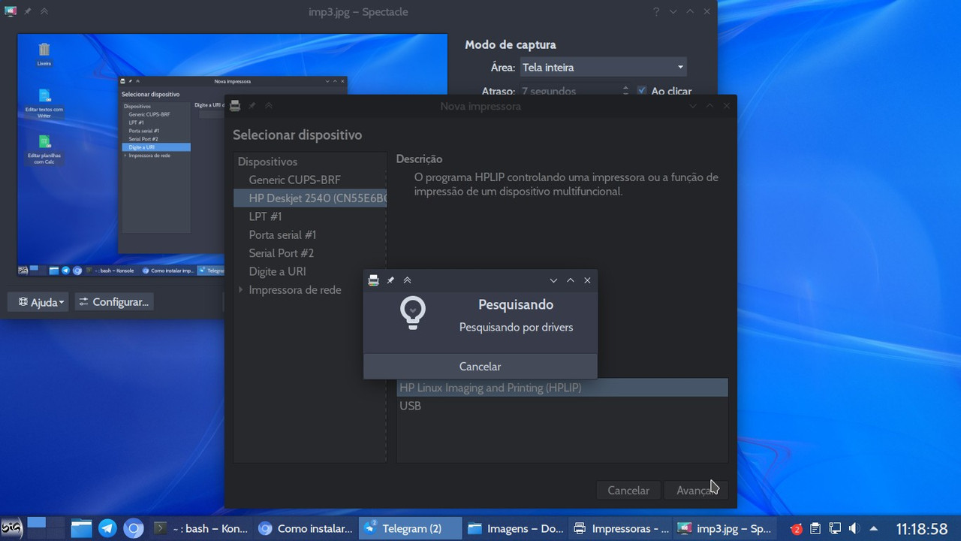
Task: Toggle keep-above on Nova impressora window
Action: pyautogui.click(x=269, y=106)
